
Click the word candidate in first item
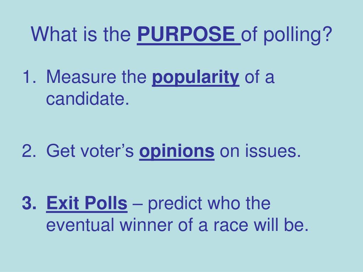point(88,99)
